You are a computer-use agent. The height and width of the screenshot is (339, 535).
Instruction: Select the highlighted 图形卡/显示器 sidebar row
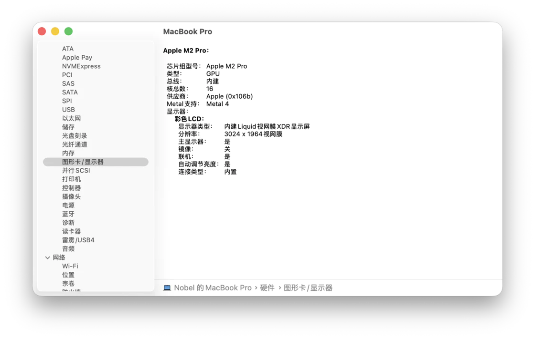coord(96,162)
